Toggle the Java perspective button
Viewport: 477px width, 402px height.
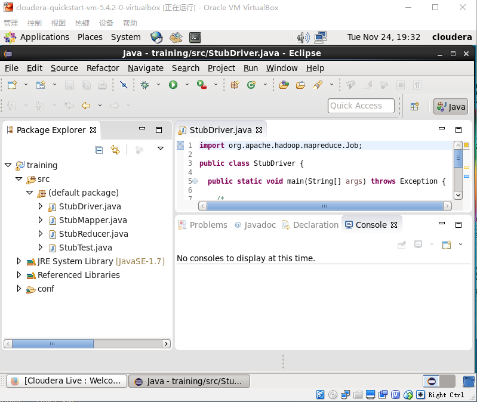tap(451, 107)
